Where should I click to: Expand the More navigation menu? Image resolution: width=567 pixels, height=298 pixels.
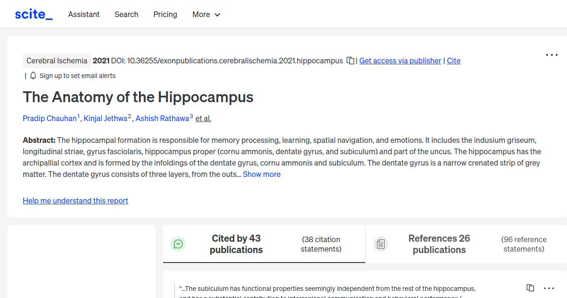point(206,14)
